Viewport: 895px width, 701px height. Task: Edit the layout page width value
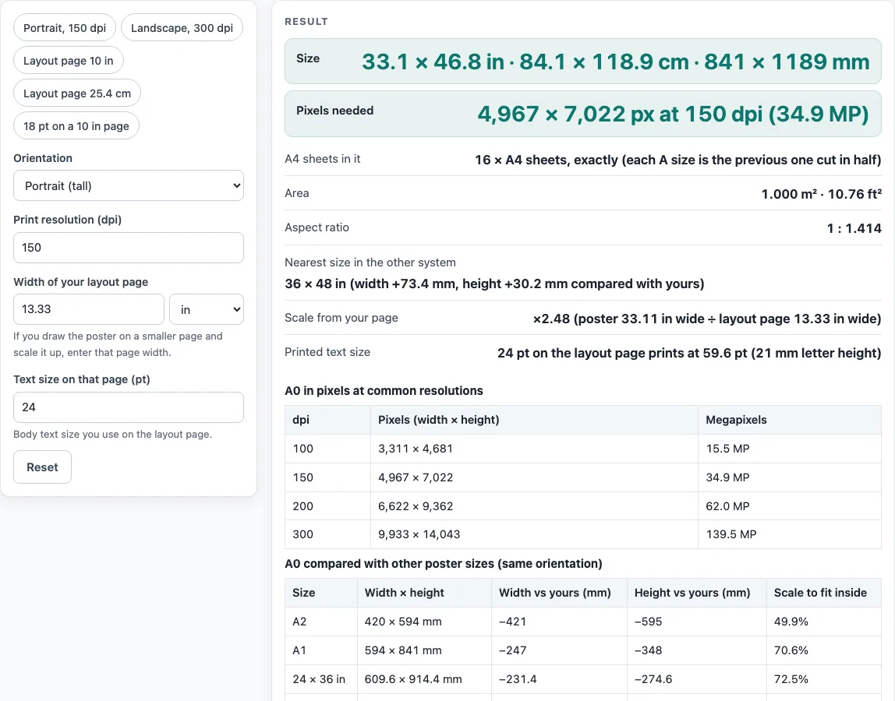click(88, 309)
